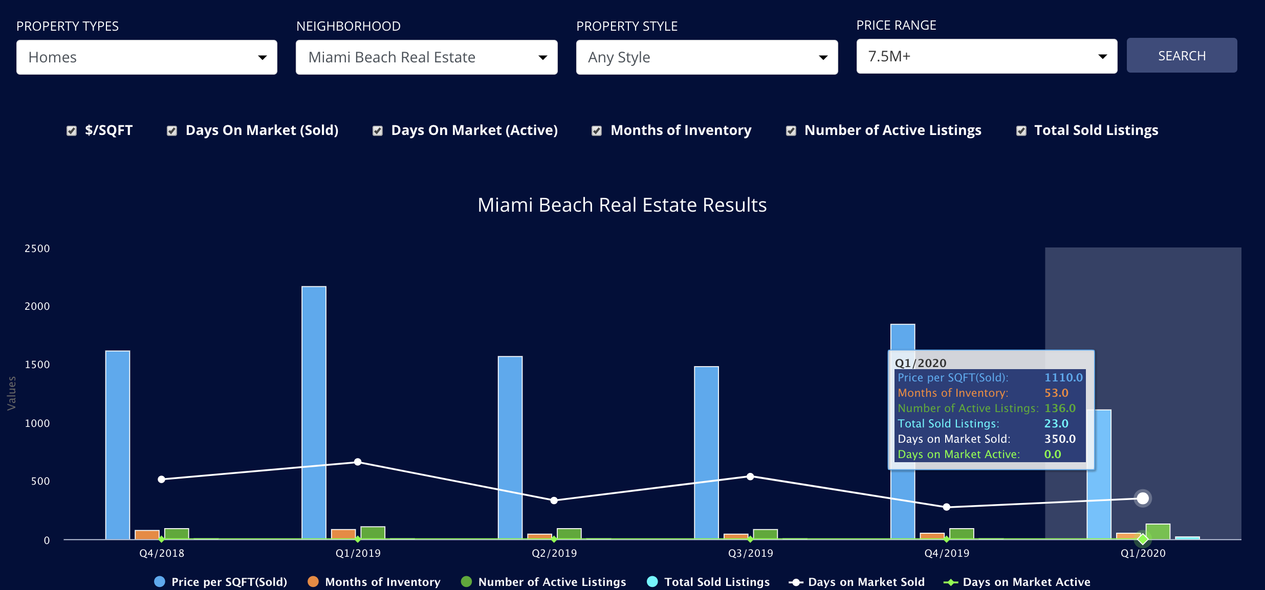The width and height of the screenshot is (1265, 590).
Task: Click the highlighted Q1/2020 white data point
Action: point(1143,498)
